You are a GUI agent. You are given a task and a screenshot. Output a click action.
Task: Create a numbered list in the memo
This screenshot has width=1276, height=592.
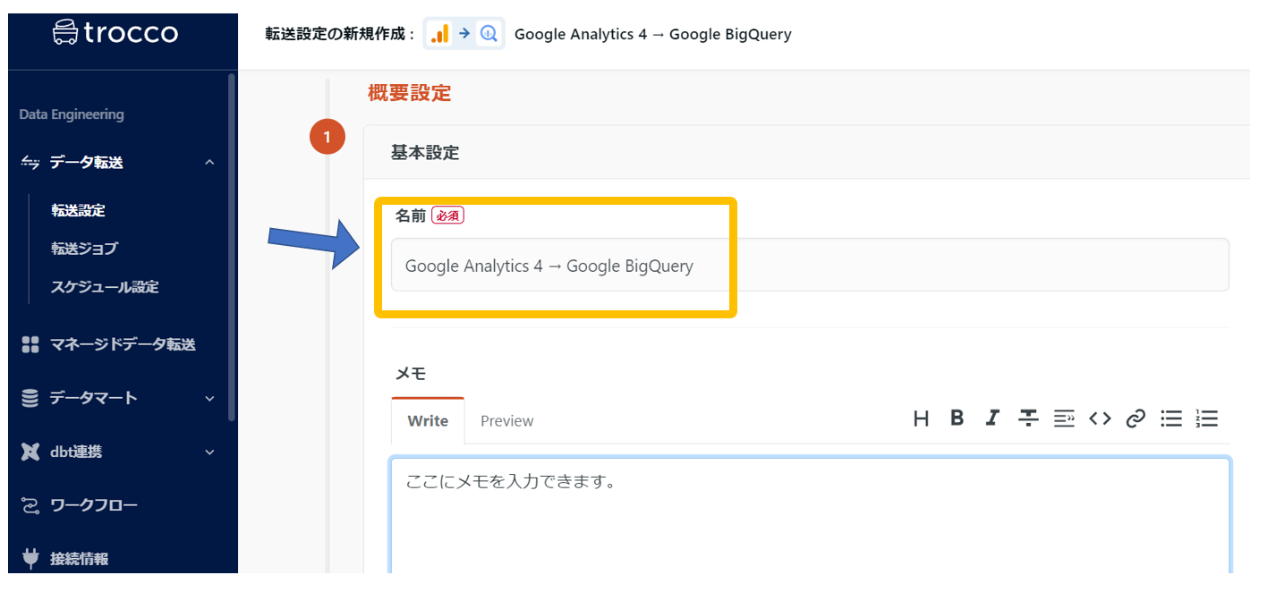[1207, 418]
